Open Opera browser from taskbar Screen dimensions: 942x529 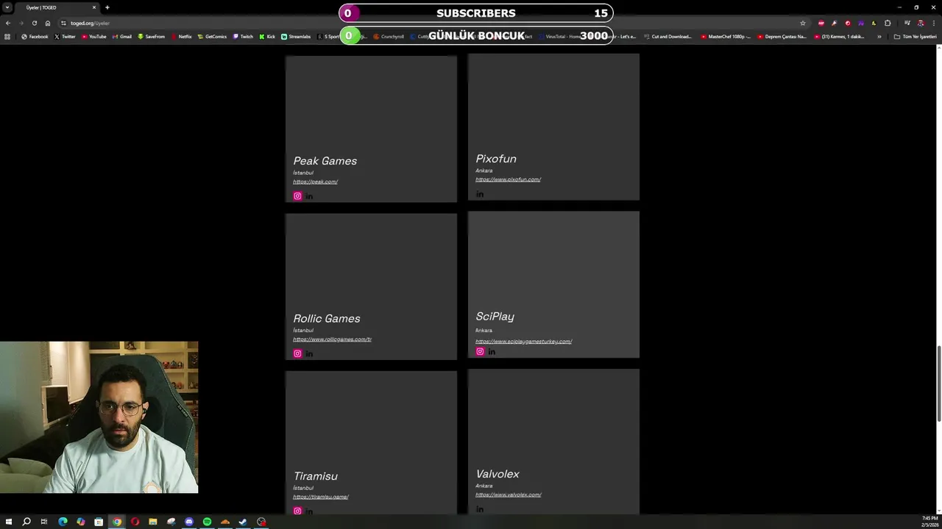point(135,522)
